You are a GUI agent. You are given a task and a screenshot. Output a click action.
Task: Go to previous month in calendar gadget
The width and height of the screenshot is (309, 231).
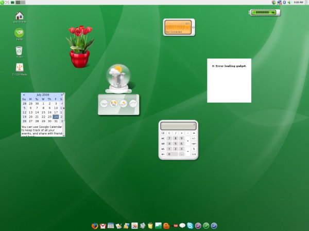point(24,94)
